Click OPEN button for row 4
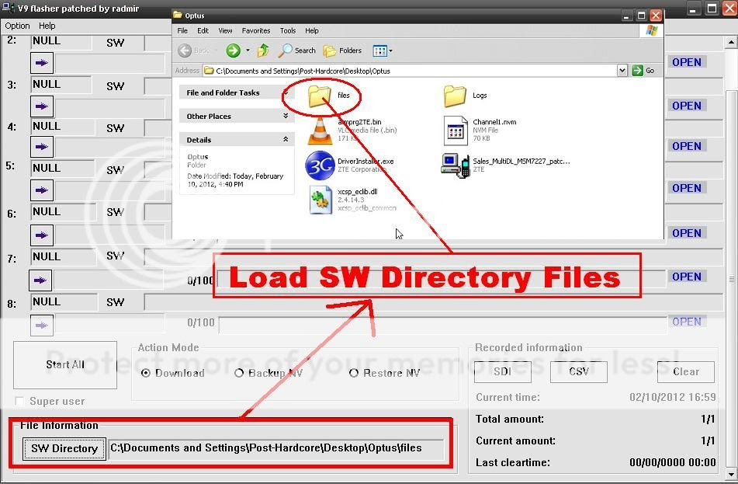The width and height of the screenshot is (738, 484). coord(687,146)
